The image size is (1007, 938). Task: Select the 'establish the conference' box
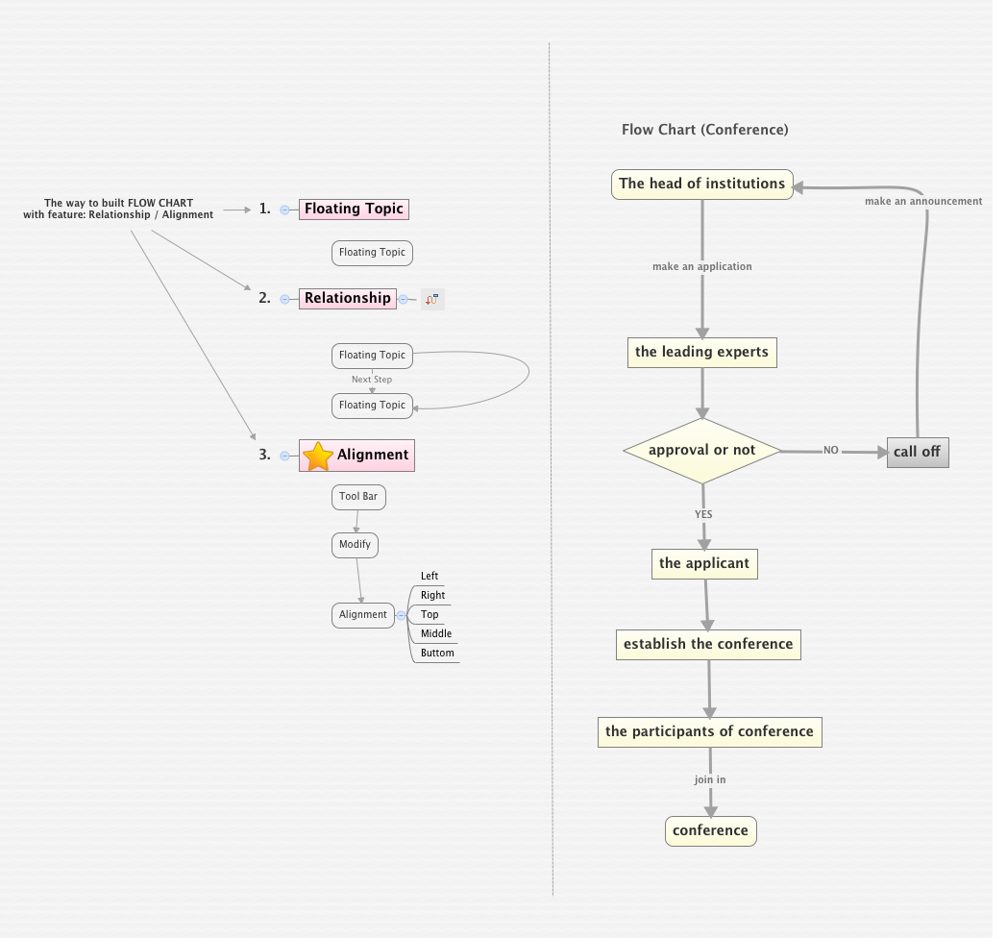(708, 644)
